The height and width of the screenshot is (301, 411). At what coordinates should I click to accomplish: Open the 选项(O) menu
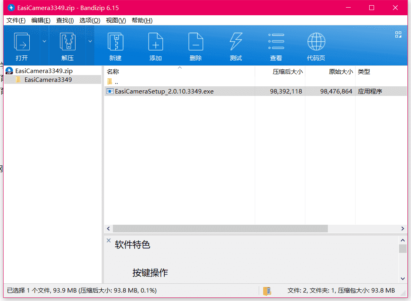click(x=90, y=20)
